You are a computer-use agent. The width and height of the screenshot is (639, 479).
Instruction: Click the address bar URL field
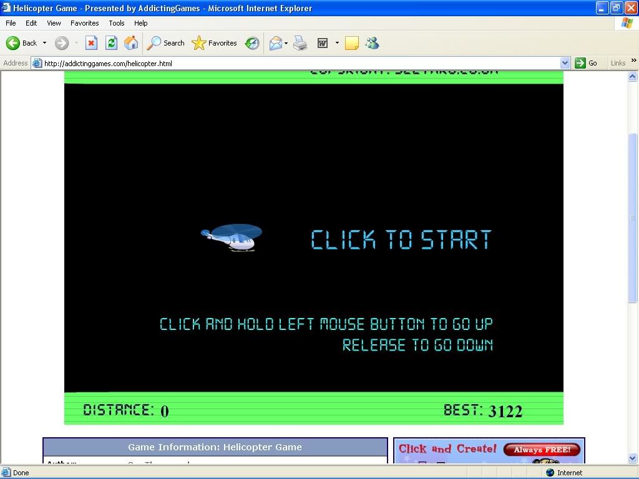pyautogui.click(x=300, y=63)
